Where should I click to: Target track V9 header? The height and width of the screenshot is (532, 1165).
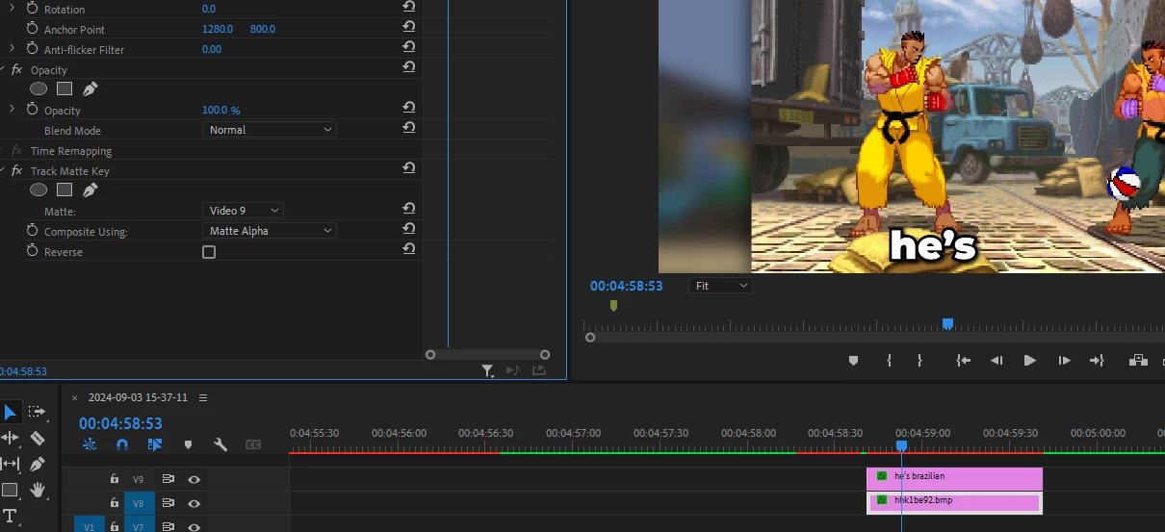point(139,478)
